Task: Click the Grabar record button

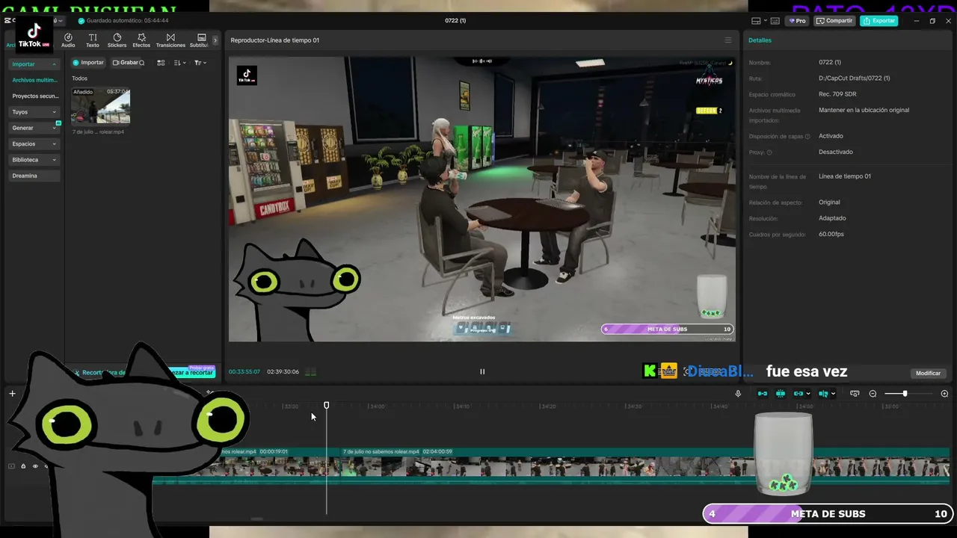Action: click(126, 63)
